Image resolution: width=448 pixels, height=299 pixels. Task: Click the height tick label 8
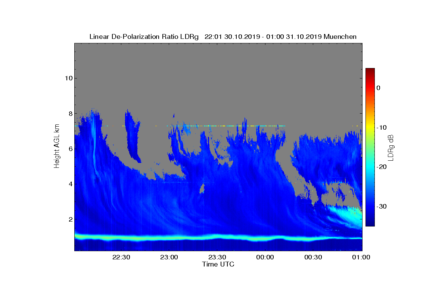click(70, 114)
